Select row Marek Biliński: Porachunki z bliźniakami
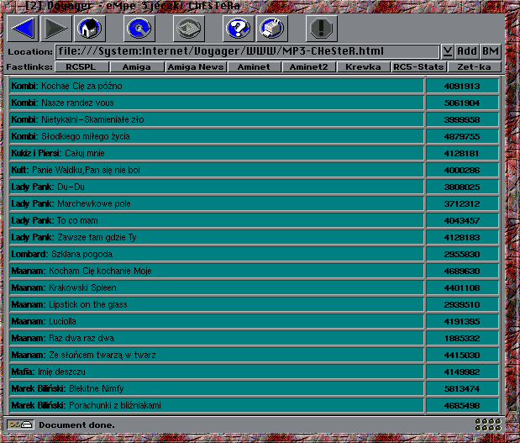 pyautogui.click(x=217, y=405)
